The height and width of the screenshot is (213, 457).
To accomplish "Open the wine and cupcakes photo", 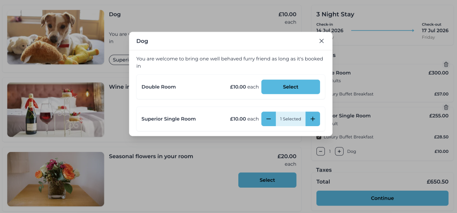I will [x=55, y=110].
